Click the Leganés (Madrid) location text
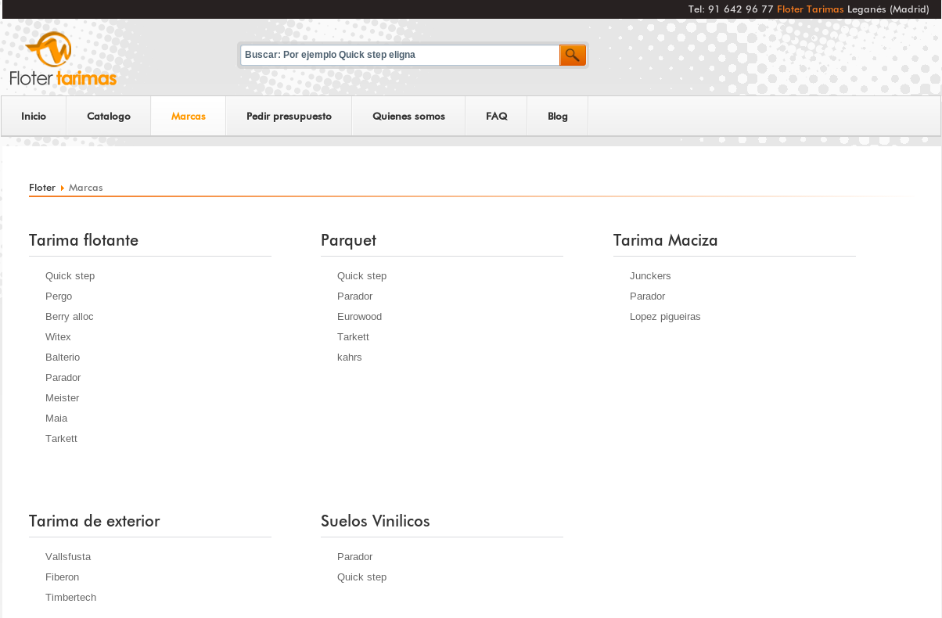942x618 pixels. coord(888,9)
